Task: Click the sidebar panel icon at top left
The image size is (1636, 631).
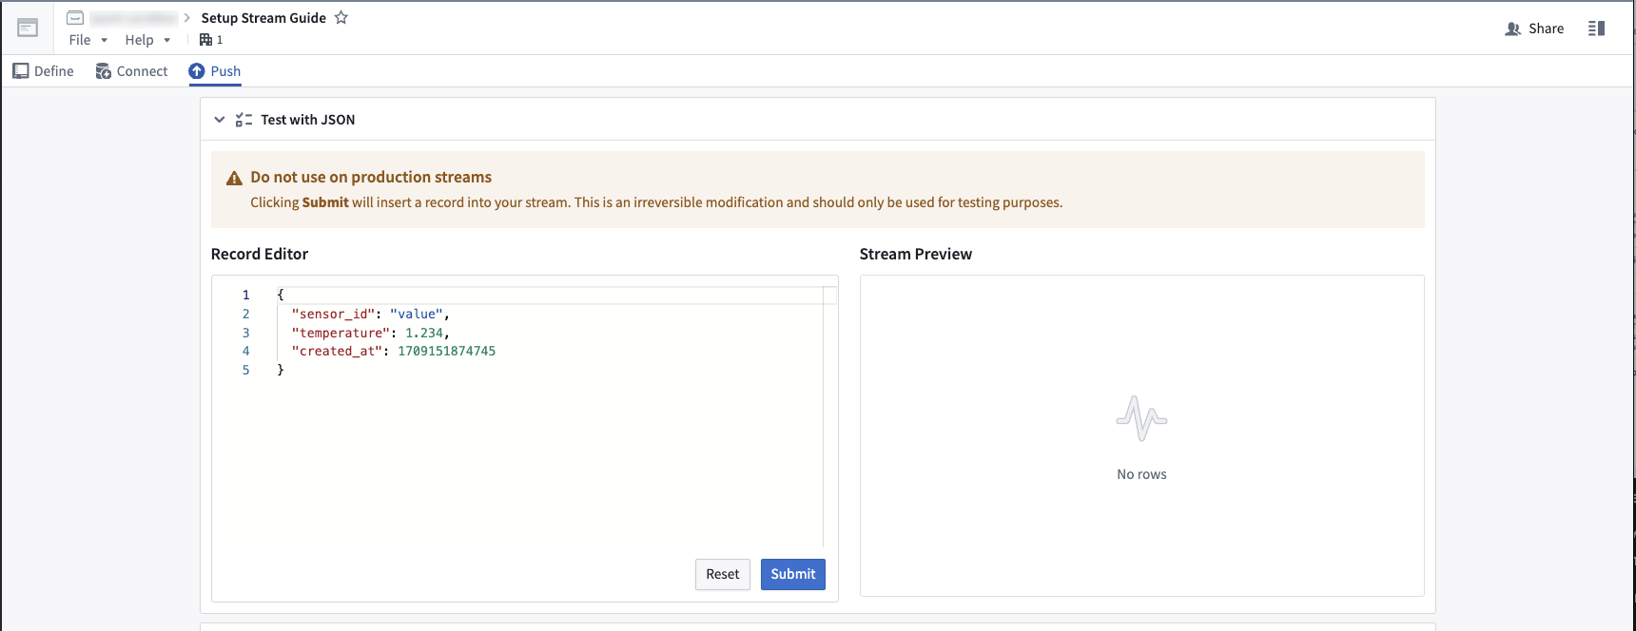Action: pos(28,28)
